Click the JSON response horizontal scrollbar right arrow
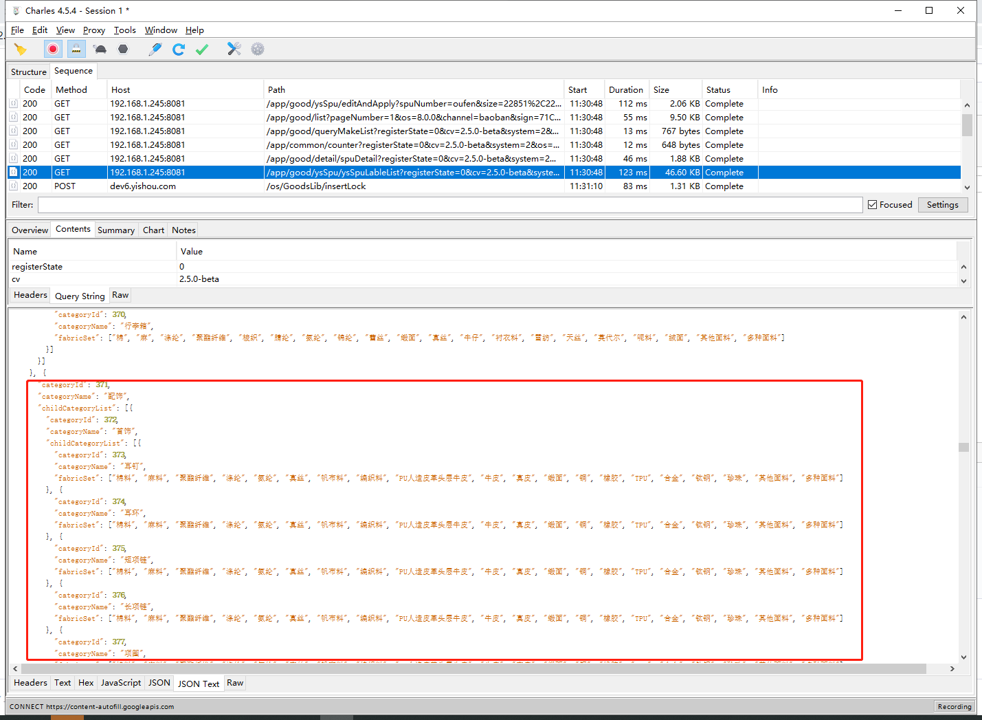Viewport: 982px width, 720px height. pyautogui.click(x=952, y=668)
